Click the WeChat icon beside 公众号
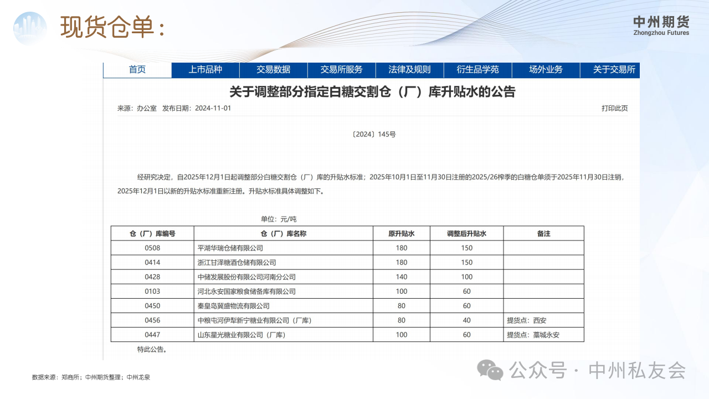 point(491,370)
